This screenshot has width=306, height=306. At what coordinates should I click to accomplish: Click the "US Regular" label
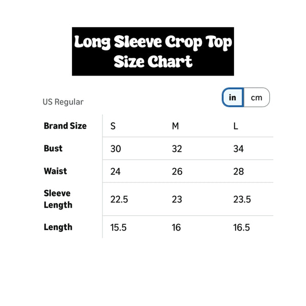pyautogui.click(x=63, y=102)
